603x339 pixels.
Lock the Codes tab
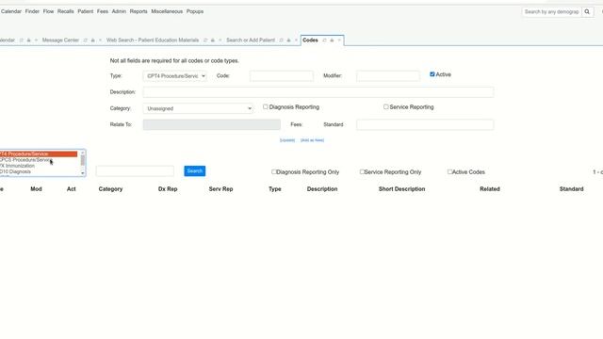332,40
